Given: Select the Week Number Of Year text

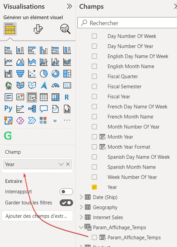Looking at the screenshot, I should pos(132,177).
